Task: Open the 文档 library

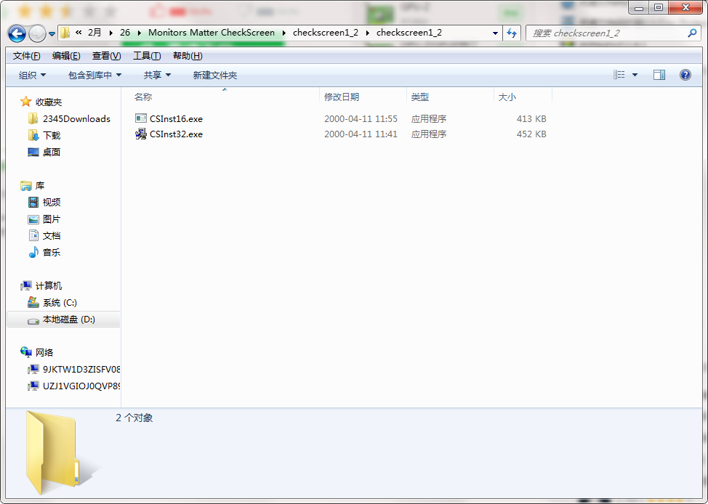Action: tap(51, 235)
